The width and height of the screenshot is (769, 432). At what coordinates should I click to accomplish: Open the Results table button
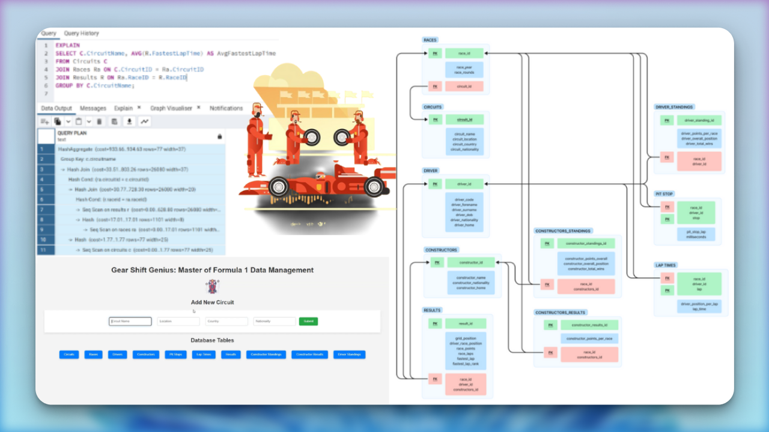pos(231,355)
